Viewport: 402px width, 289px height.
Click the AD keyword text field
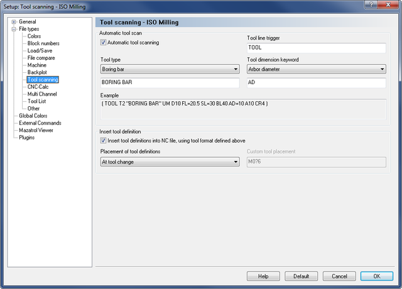click(x=317, y=82)
